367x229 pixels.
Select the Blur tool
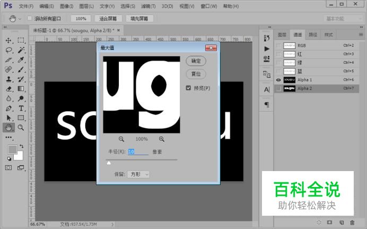(8, 98)
